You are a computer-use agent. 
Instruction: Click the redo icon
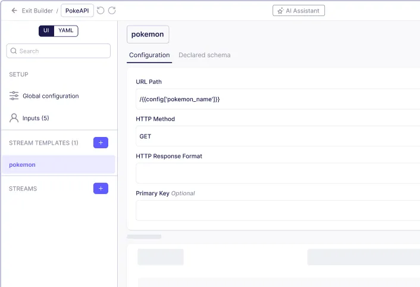(x=112, y=11)
